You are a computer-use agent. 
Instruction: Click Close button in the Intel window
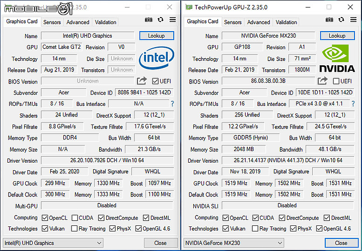[x=161, y=243]
